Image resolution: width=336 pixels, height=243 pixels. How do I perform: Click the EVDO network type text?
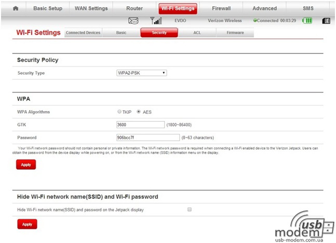click(180, 21)
